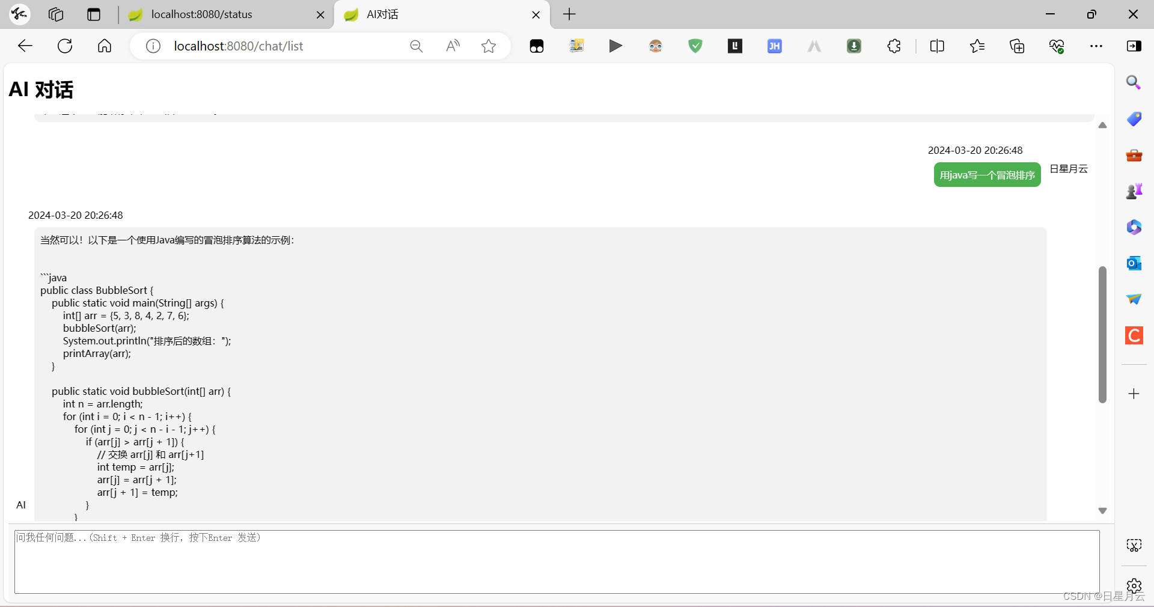
Task: Click the AI reply timestamp 2024-03-20 20:26:48
Action: tap(76, 215)
